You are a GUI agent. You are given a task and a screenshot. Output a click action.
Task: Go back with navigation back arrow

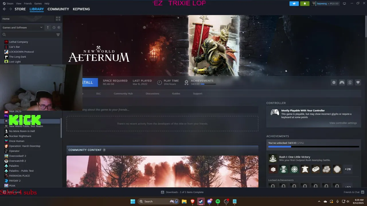[x=4, y=9]
